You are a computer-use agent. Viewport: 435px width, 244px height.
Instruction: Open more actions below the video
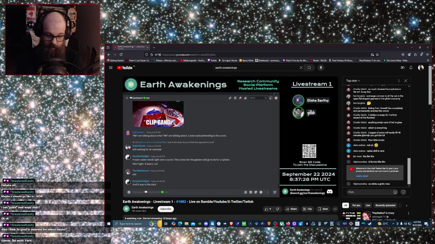coord(335,209)
